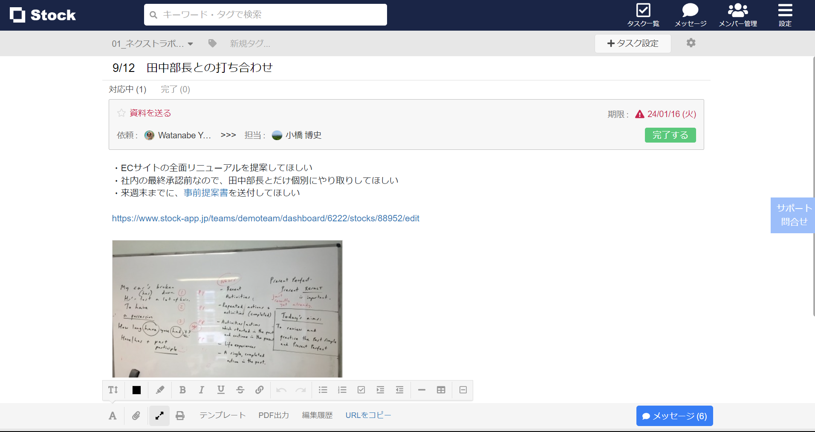Click the green 完了する button
Image resolution: width=815 pixels, height=432 pixels.
[x=670, y=135]
